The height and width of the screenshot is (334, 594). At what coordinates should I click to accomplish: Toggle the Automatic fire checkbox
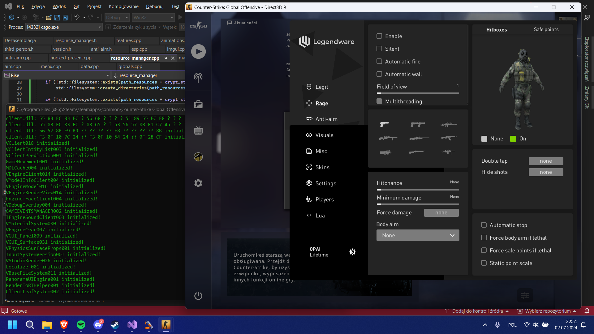point(379,61)
